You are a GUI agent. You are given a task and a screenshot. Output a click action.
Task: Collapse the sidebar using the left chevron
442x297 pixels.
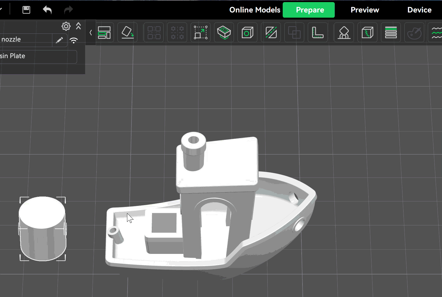(91, 33)
